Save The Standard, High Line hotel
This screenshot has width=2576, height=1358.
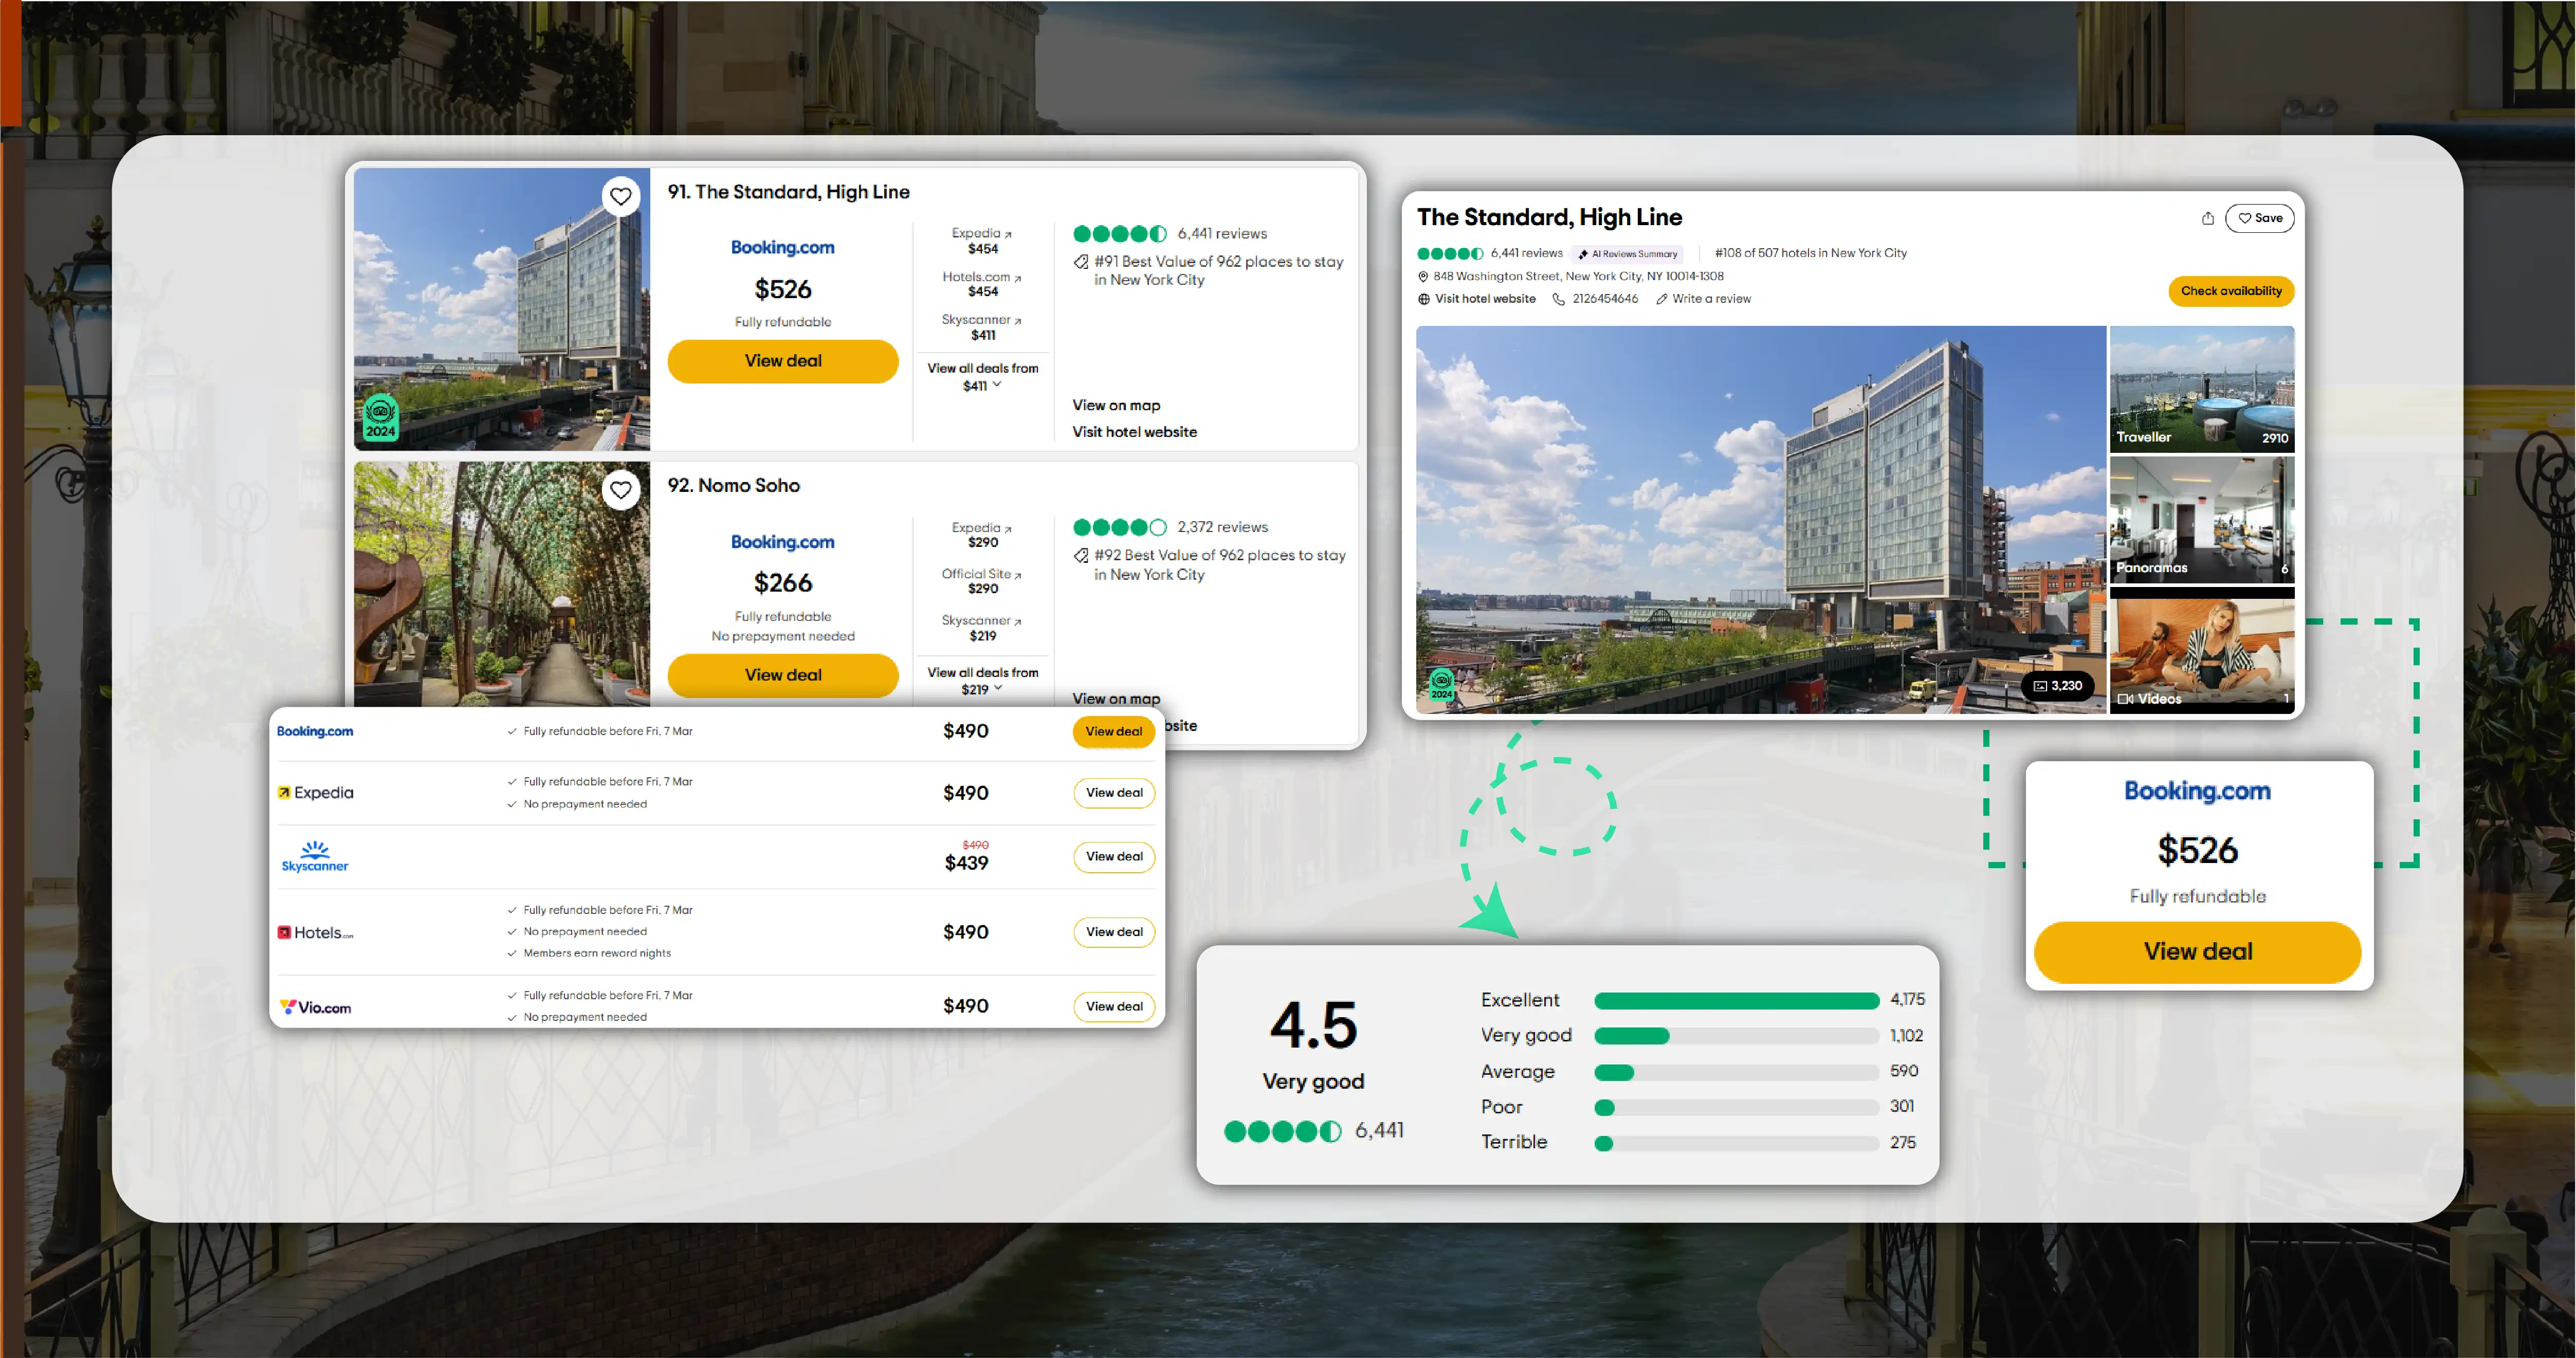click(x=2260, y=218)
